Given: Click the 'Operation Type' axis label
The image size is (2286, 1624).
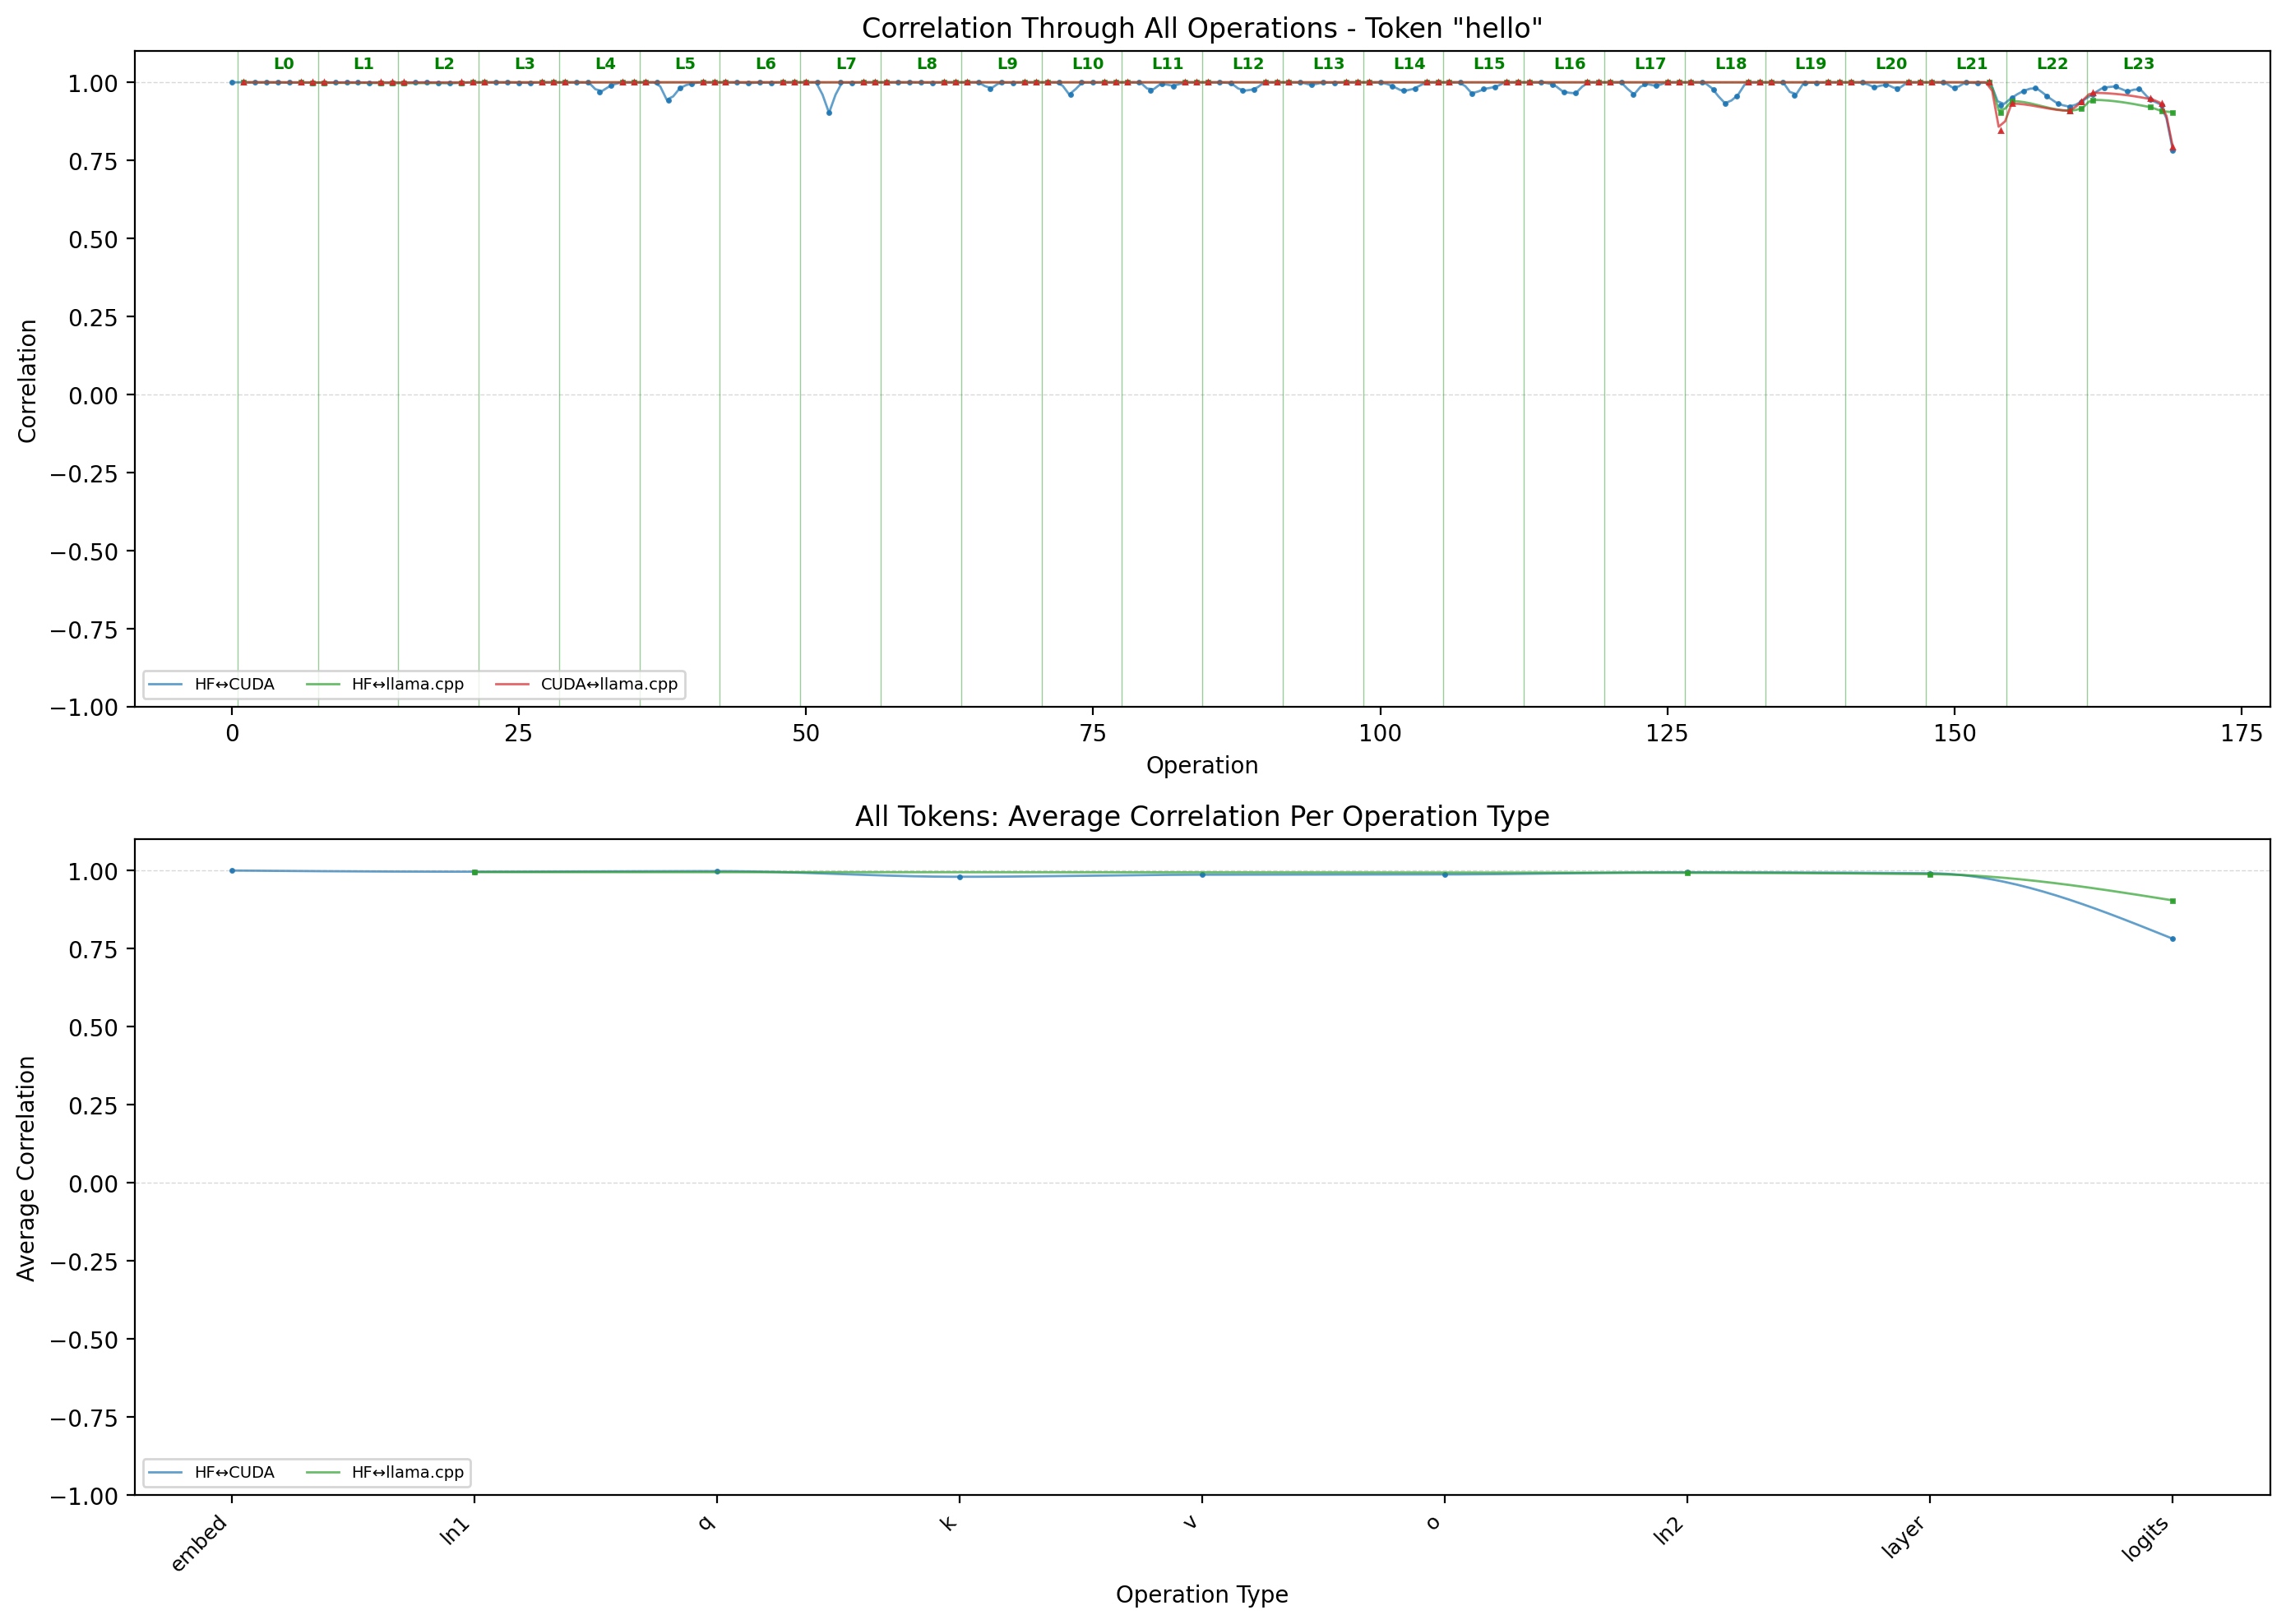Looking at the screenshot, I should (x=1201, y=1595).
